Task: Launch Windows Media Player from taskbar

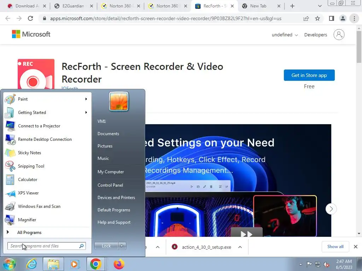Action: pyautogui.click(x=74, y=264)
